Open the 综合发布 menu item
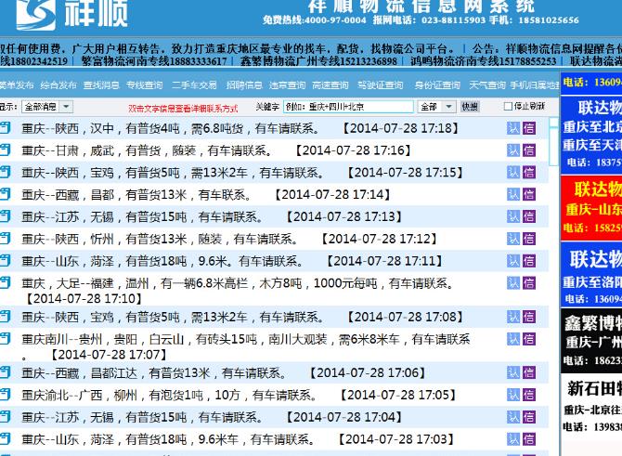 point(58,85)
